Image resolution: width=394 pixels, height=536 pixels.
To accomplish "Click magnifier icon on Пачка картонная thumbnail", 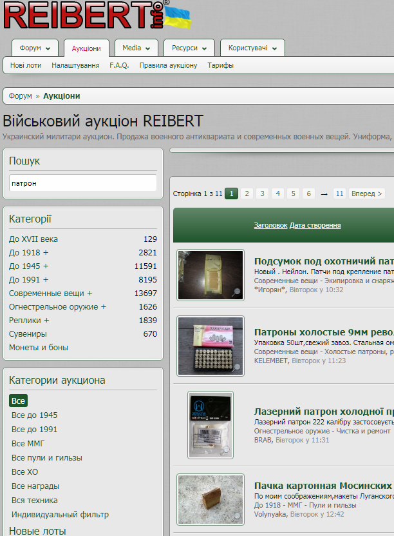I will pyautogui.click(x=236, y=515).
